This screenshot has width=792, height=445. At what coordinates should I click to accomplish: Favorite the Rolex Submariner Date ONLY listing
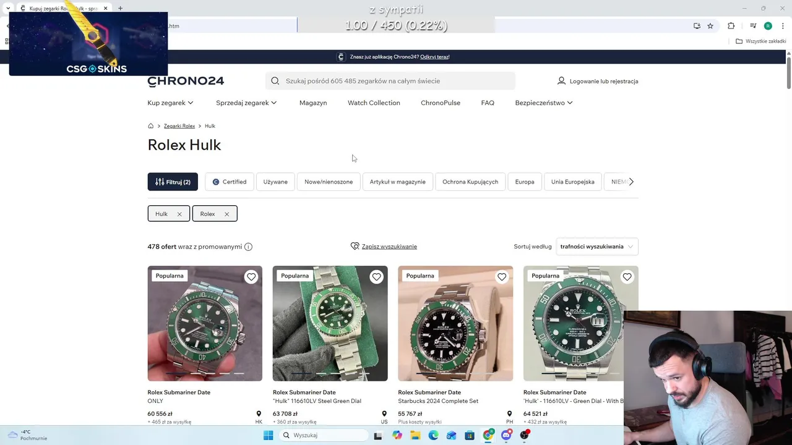click(x=251, y=277)
